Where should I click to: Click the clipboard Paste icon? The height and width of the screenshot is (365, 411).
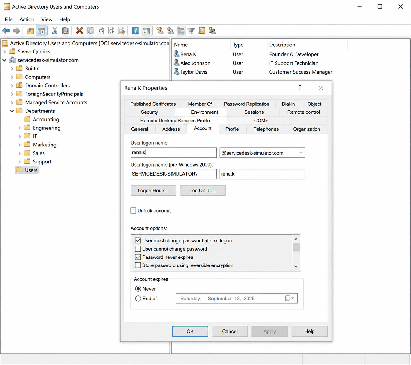[65, 31]
